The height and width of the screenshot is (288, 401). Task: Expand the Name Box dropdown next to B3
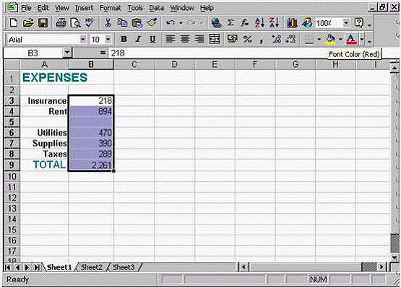pyautogui.click(x=67, y=53)
